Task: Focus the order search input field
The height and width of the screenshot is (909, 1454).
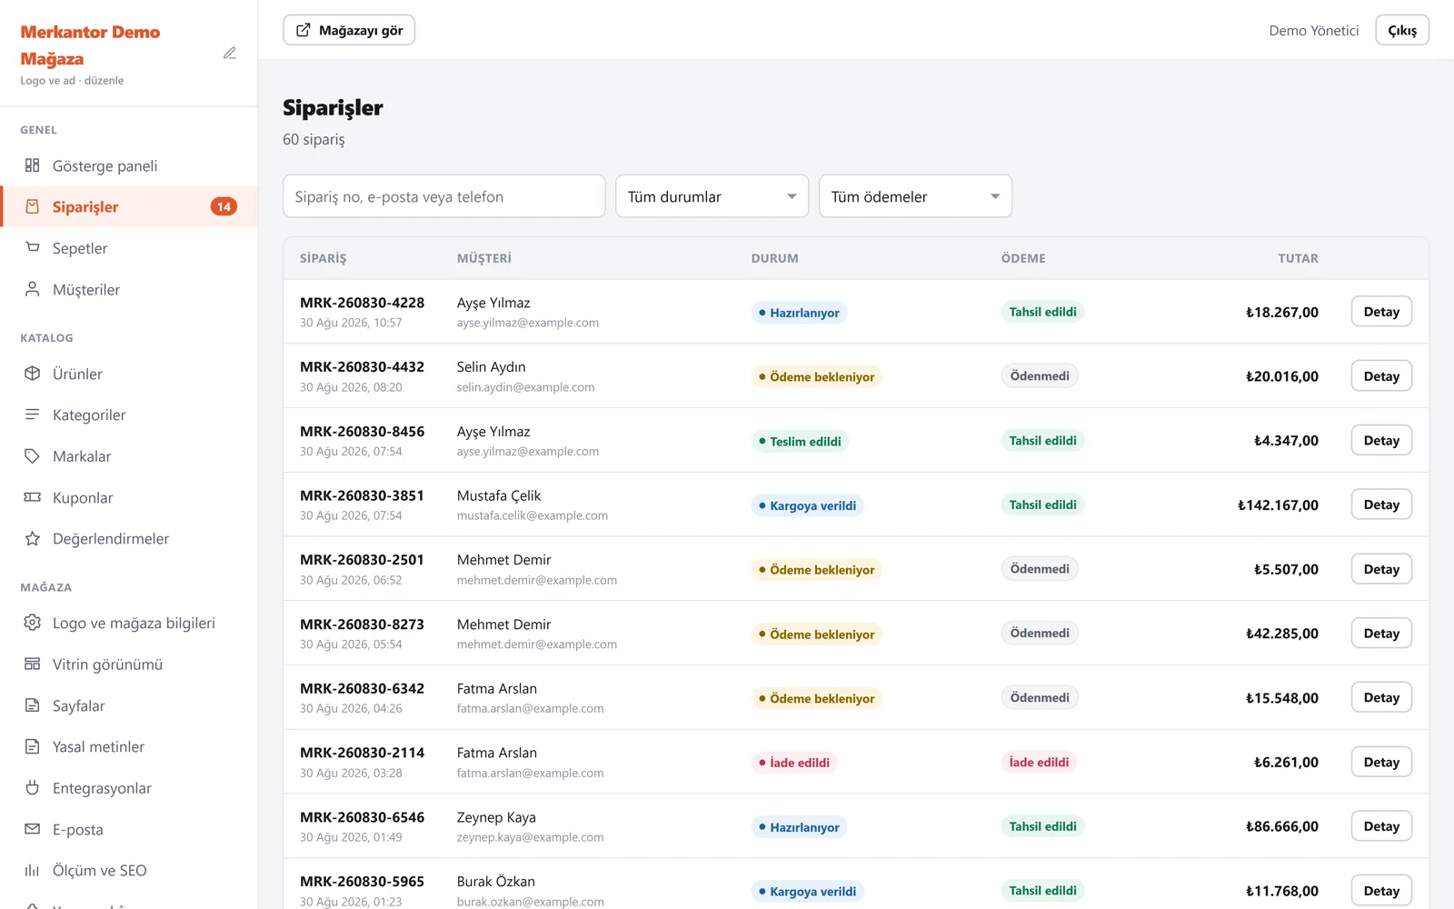Action: [x=444, y=196]
